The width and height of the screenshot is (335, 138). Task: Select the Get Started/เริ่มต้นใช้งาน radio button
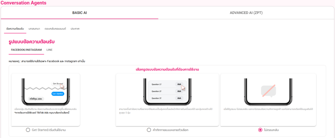[28, 130]
